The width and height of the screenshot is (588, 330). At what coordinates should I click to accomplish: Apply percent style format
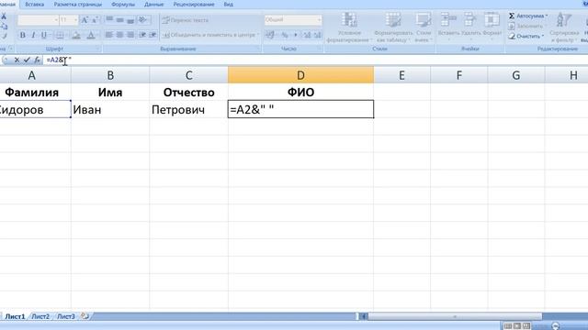coord(285,35)
